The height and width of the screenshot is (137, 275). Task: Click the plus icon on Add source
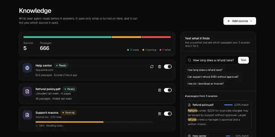click(229, 21)
